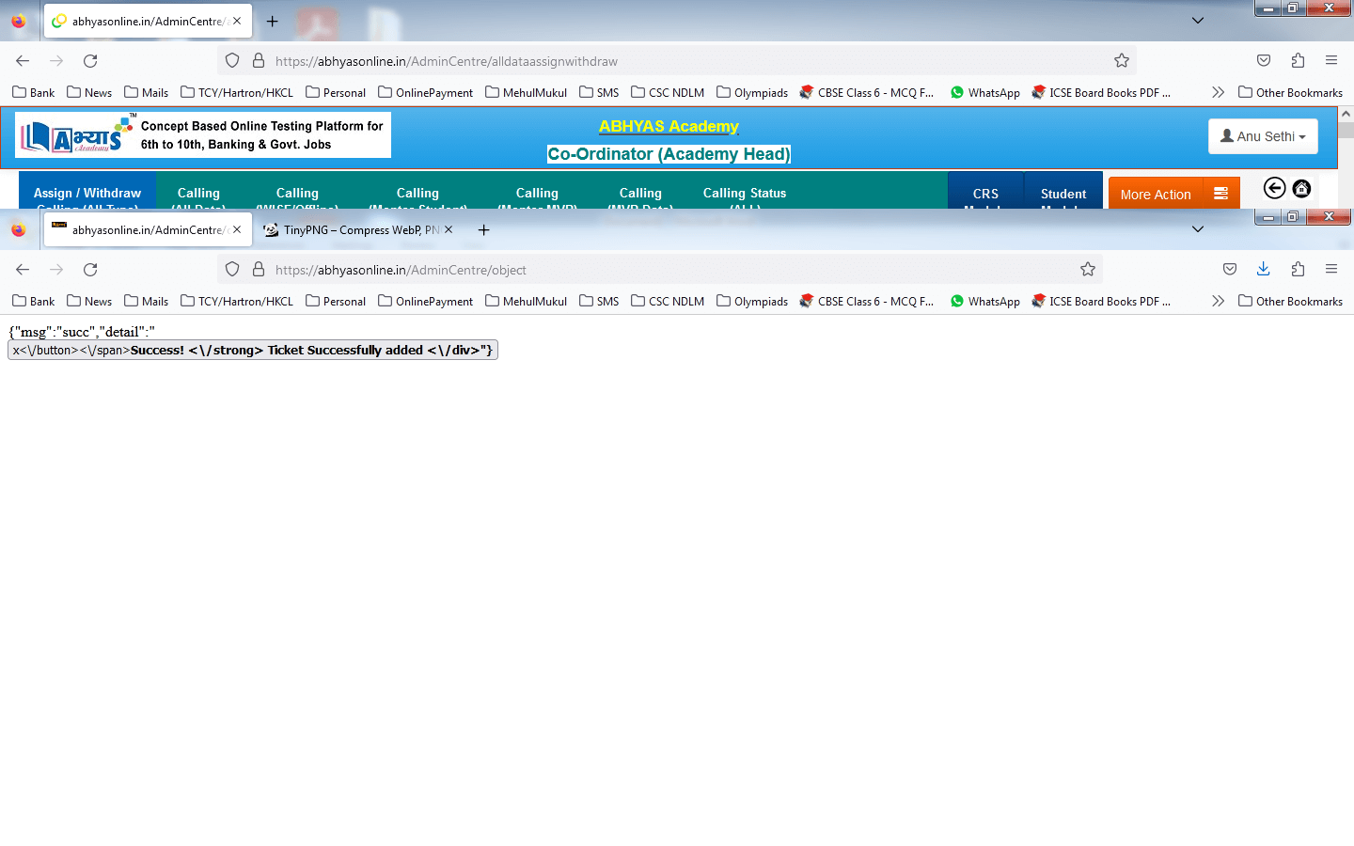The image size is (1354, 846).
Task: Close the TinyPNG tab
Action: [449, 229]
